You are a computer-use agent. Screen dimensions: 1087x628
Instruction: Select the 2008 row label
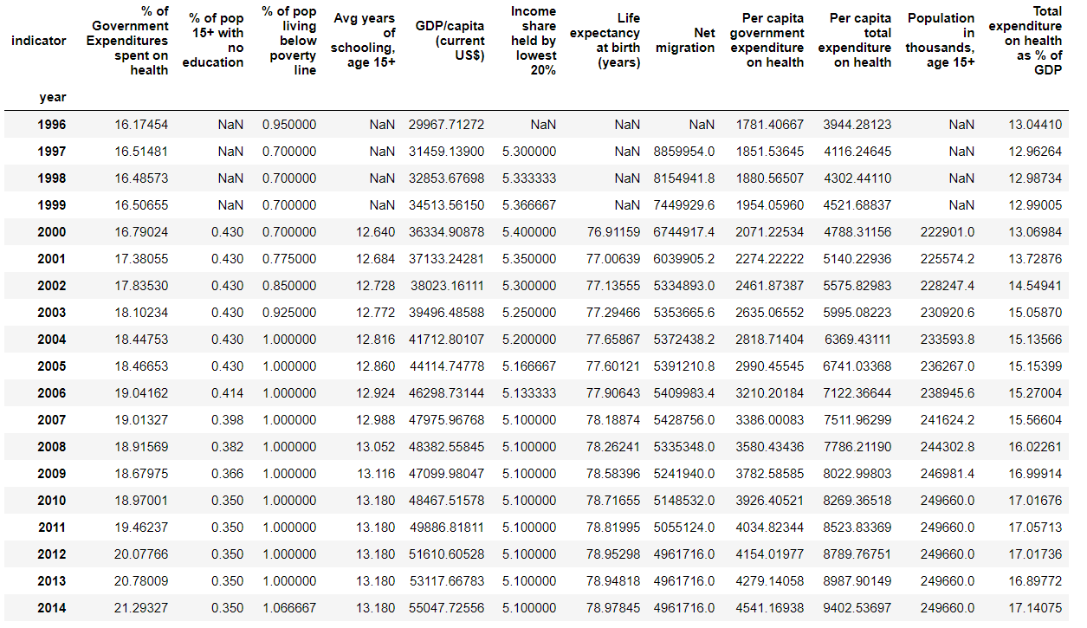tap(52, 447)
